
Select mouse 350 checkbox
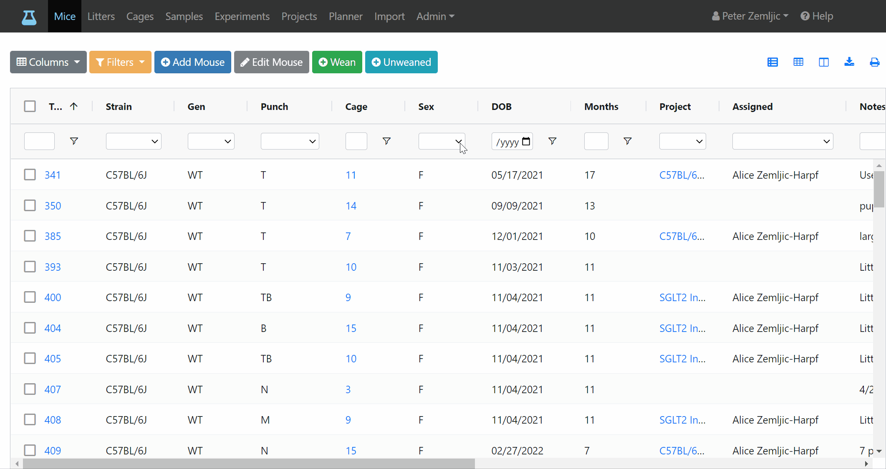coord(30,205)
